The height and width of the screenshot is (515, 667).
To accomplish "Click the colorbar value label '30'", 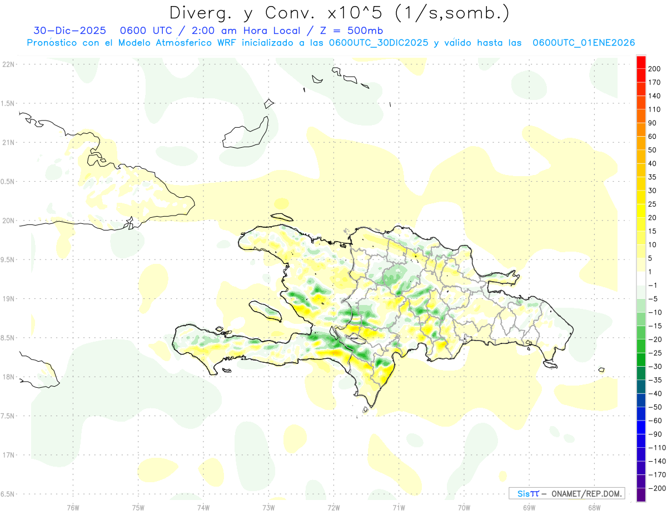I will click(x=653, y=191).
